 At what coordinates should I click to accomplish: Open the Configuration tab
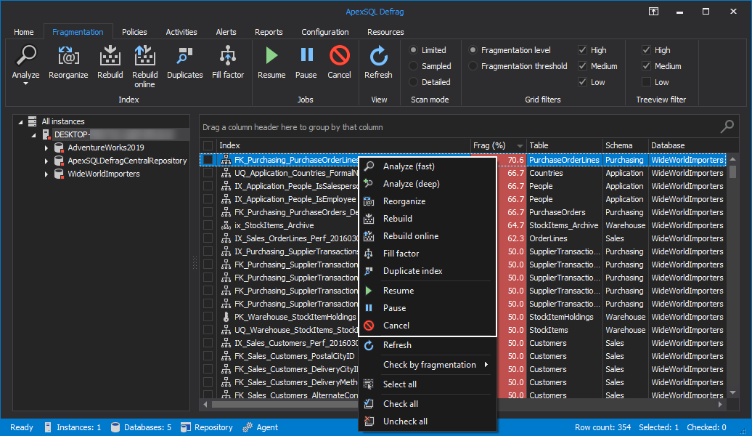[x=324, y=32]
